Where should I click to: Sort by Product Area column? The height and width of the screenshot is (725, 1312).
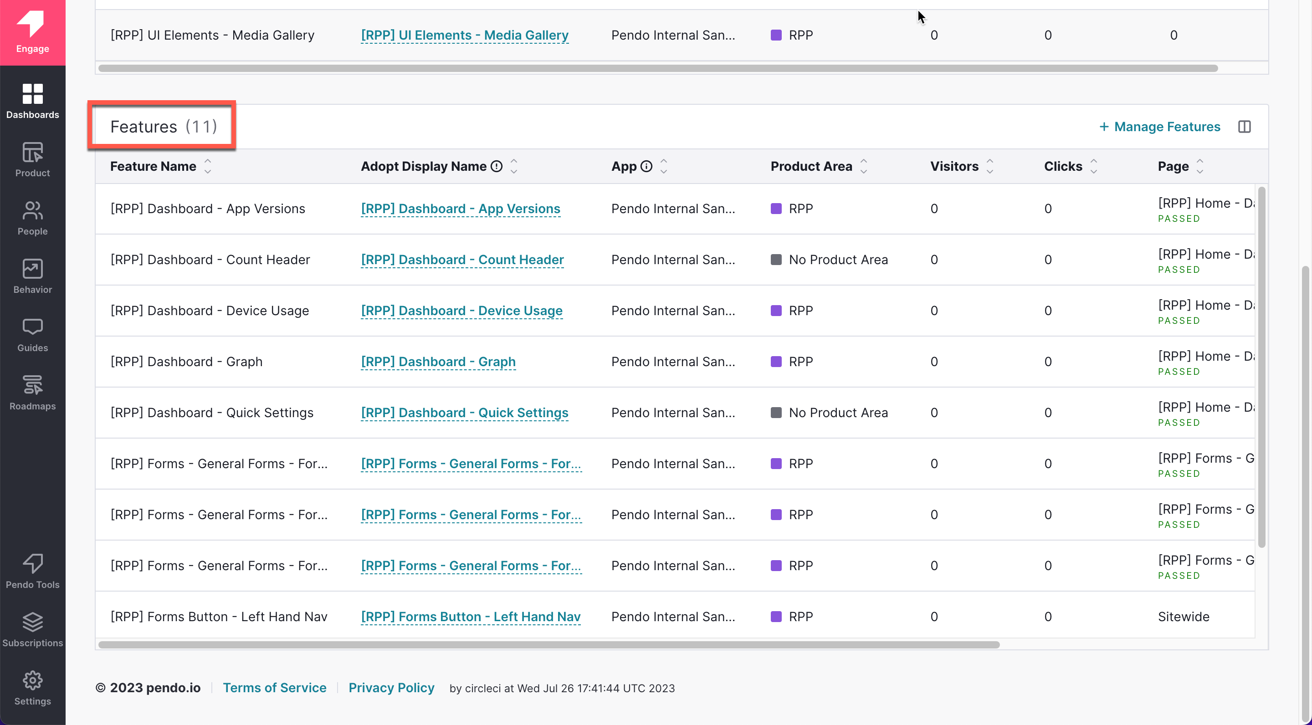pyautogui.click(x=864, y=167)
